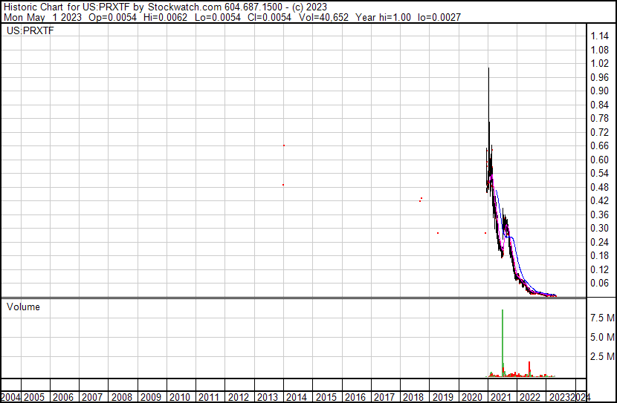Image resolution: width=617 pixels, height=403 pixels.
Task: Click the Volume panel label
Action: [x=23, y=307]
